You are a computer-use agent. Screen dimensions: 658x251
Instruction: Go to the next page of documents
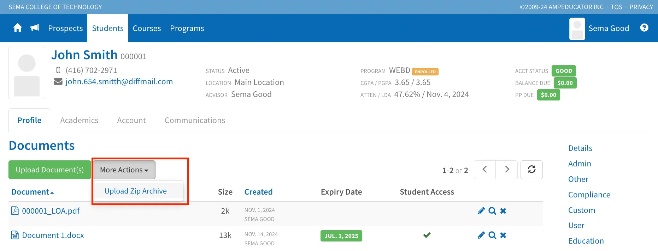(507, 170)
